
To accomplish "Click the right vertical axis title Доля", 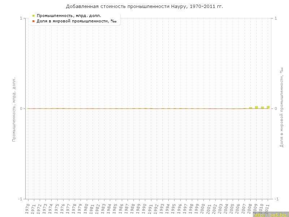I will point(281,109).
